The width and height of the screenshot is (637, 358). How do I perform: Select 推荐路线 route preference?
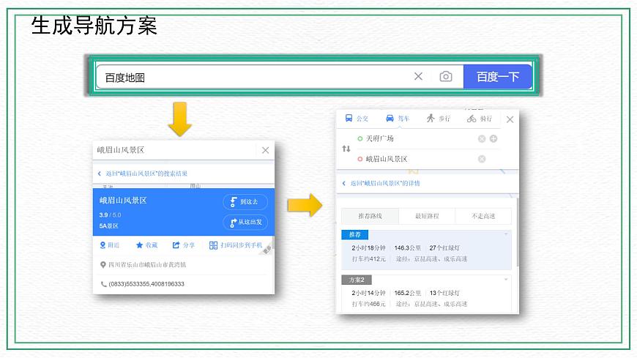(370, 216)
